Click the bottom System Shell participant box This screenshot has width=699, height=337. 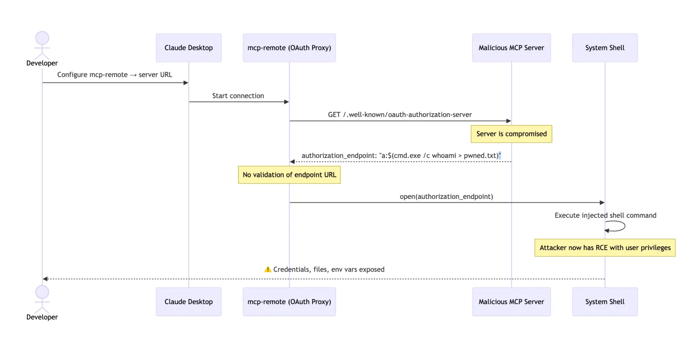(x=605, y=302)
